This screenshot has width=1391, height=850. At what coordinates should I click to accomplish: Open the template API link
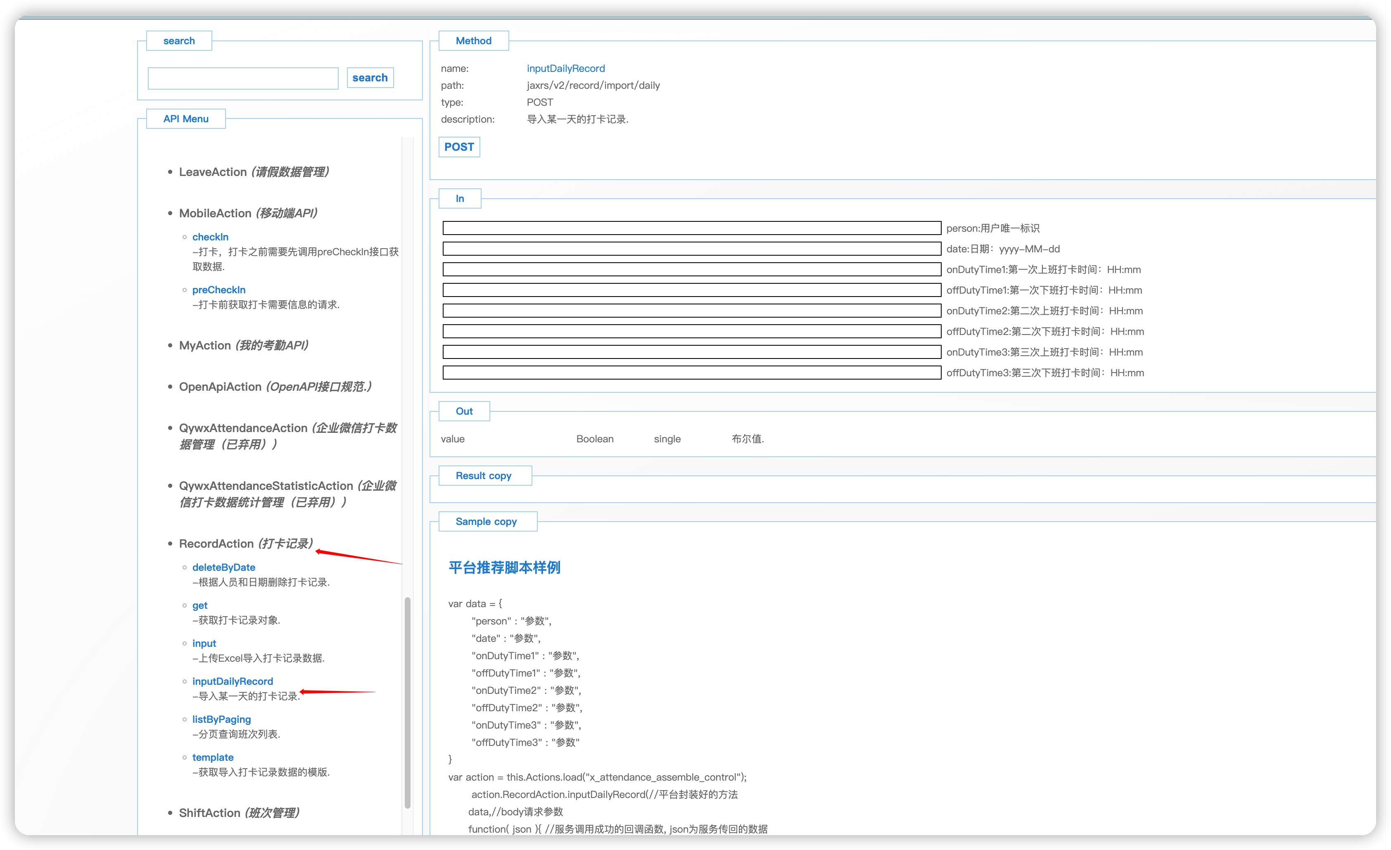pos(213,757)
